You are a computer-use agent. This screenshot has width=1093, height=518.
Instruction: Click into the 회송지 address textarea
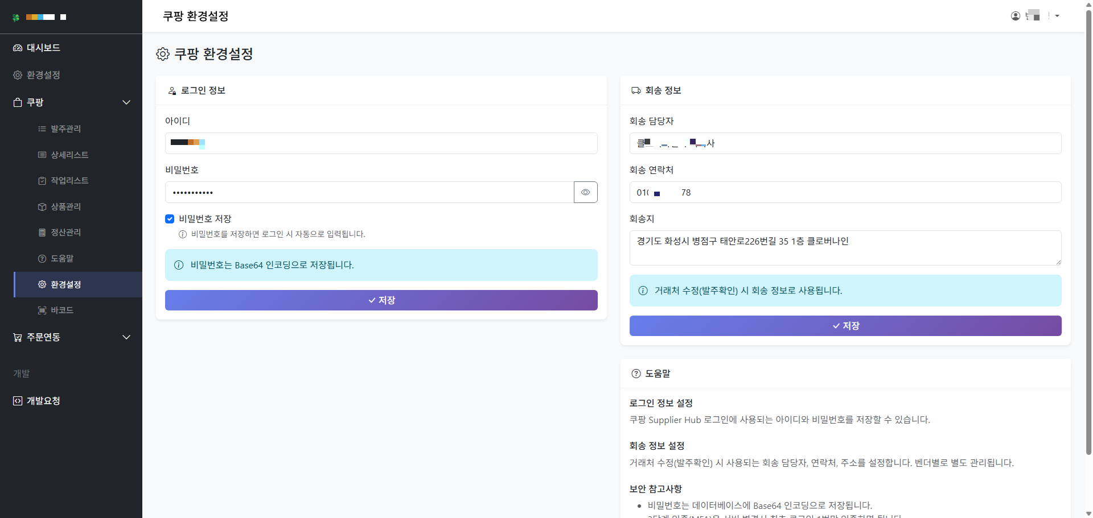845,248
